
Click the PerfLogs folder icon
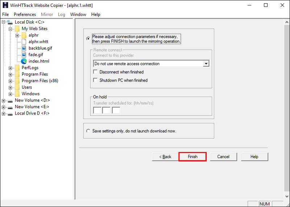coord(17,68)
